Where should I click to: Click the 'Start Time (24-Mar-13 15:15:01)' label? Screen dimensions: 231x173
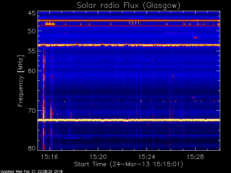[128, 164]
